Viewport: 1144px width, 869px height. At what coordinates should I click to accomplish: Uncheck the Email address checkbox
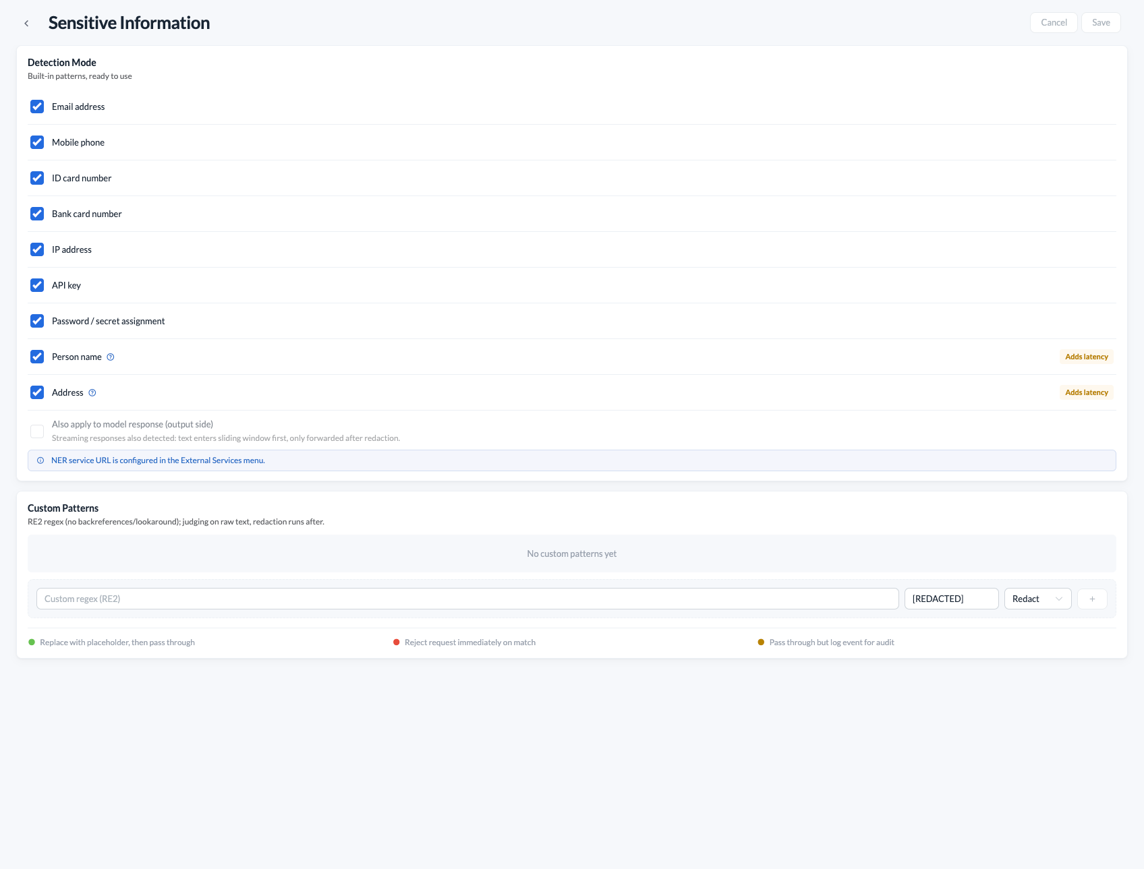[37, 107]
